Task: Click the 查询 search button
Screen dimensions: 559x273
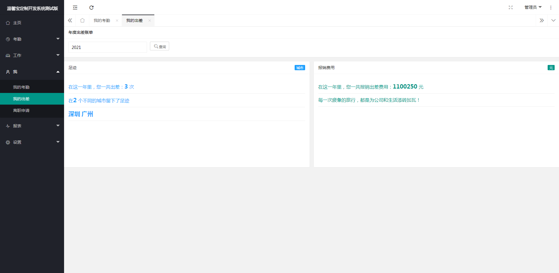Action: pyautogui.click(x=160, y=46)
